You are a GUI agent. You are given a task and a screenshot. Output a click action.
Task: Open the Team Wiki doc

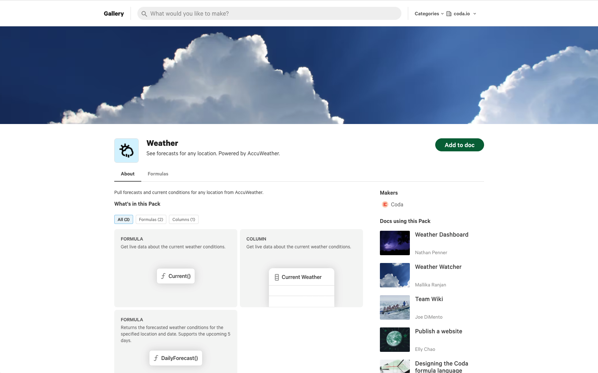click(x=429, y=299)
